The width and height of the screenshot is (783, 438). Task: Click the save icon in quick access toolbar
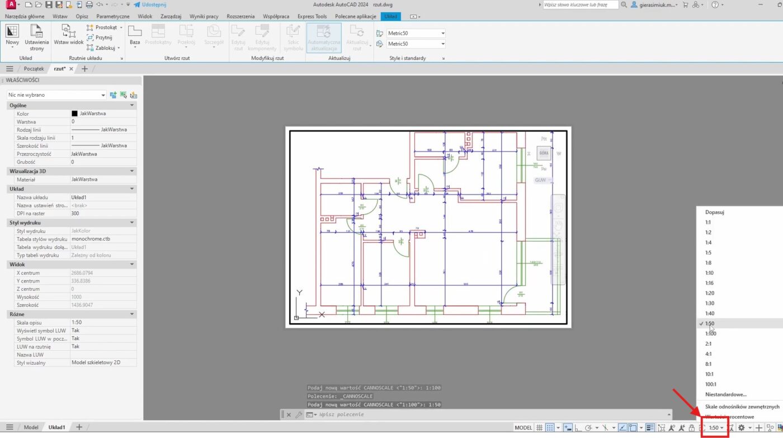click(49, 4)
